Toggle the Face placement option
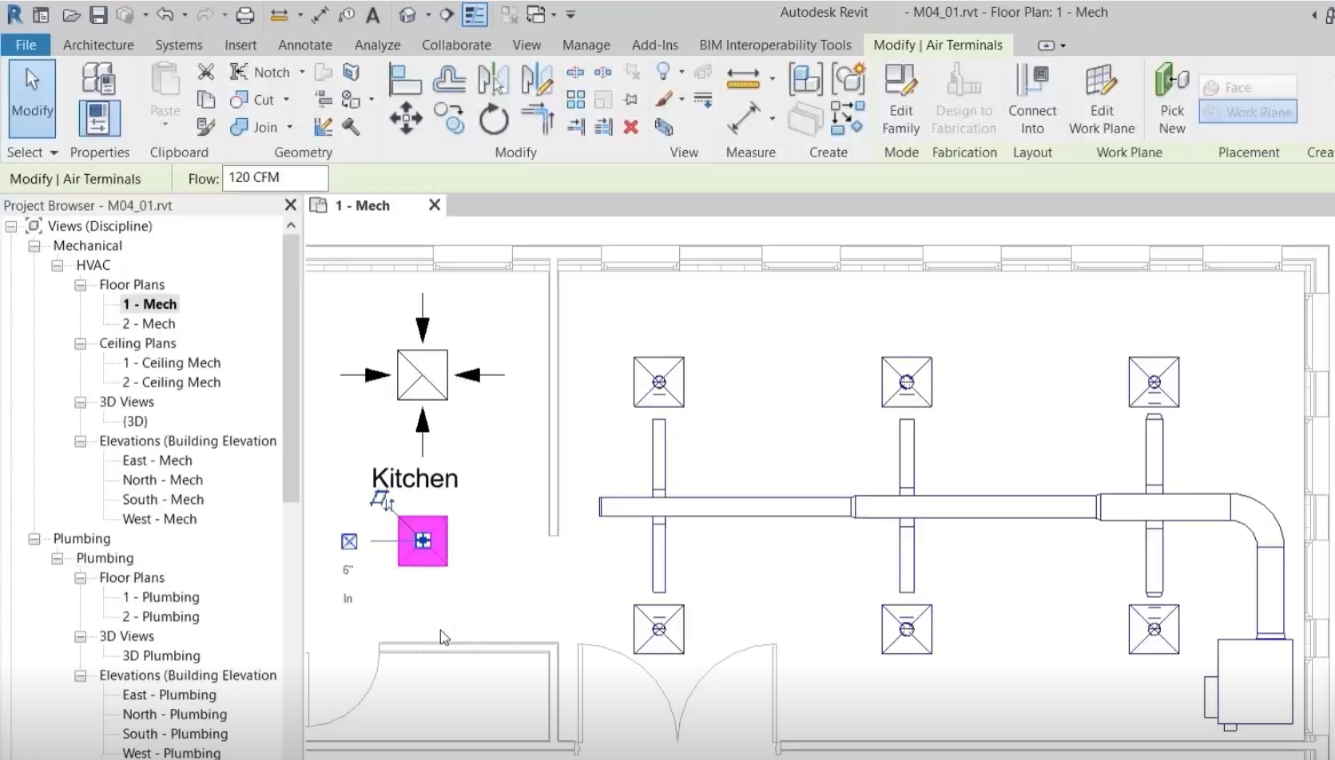This screenshot has width=1335, height=760. pos(1248,88)
